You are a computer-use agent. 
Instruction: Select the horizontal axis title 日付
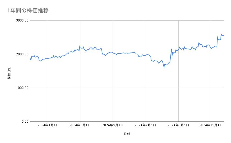coord(127,134)
